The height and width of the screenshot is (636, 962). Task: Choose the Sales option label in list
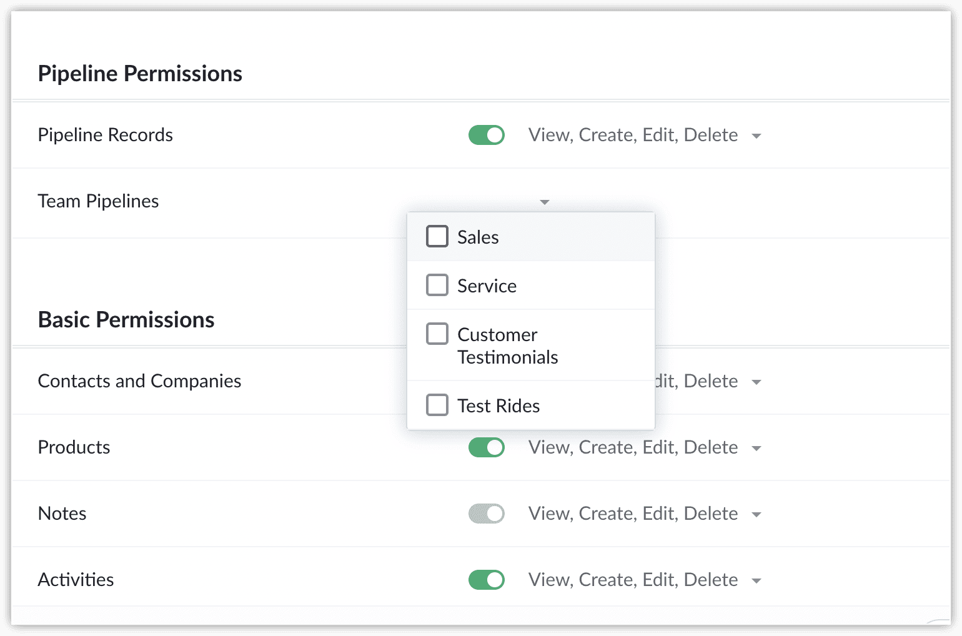[478, 237]
